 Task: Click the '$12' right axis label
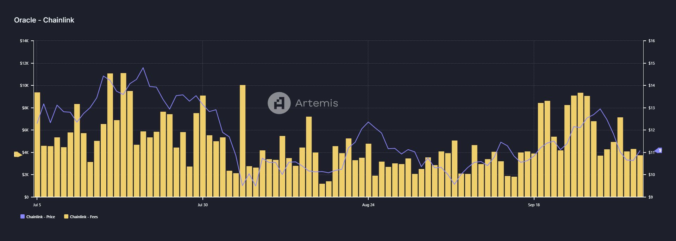651,130
